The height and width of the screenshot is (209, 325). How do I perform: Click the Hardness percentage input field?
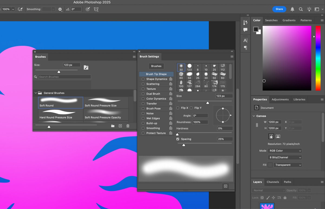[x=225, y=129]
